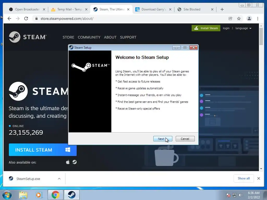Open Windows Media Player from taskbar
The height and width of the screenshot is (200, 267).
39,195
